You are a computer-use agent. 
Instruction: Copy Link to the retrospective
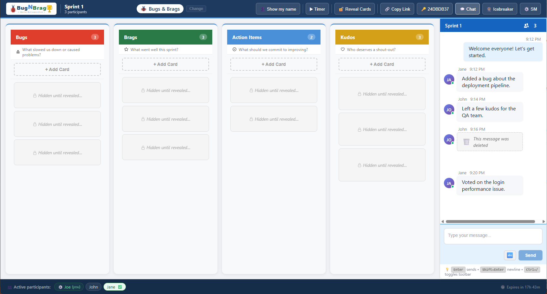(397, 9)
